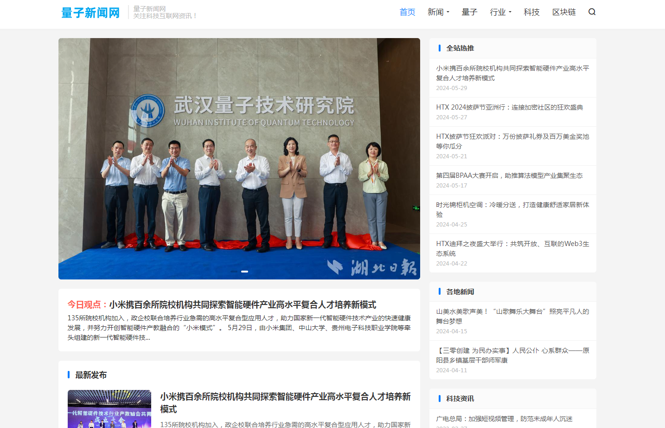Open hot article about 小米携百余所院校机构

[x=512, y=73]
